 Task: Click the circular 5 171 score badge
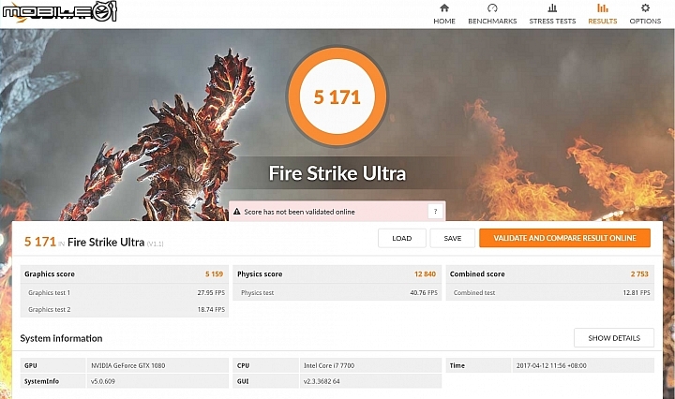pyautogui.click(x=337, y=96)
